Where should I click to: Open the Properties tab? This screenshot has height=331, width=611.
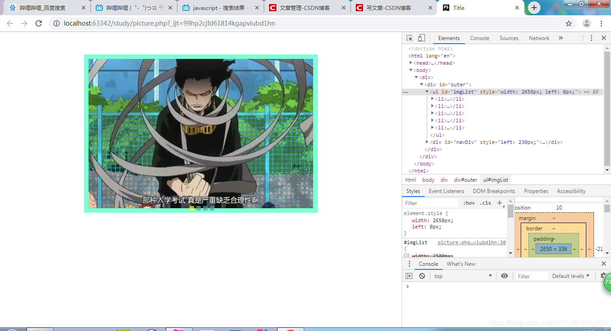point(536,191)
